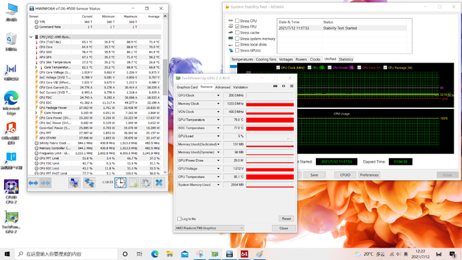Enable Stress CPU checkbox in AIDA64
Image resolution: width=462 pixels, height=260 pixels.
[237, 21]
